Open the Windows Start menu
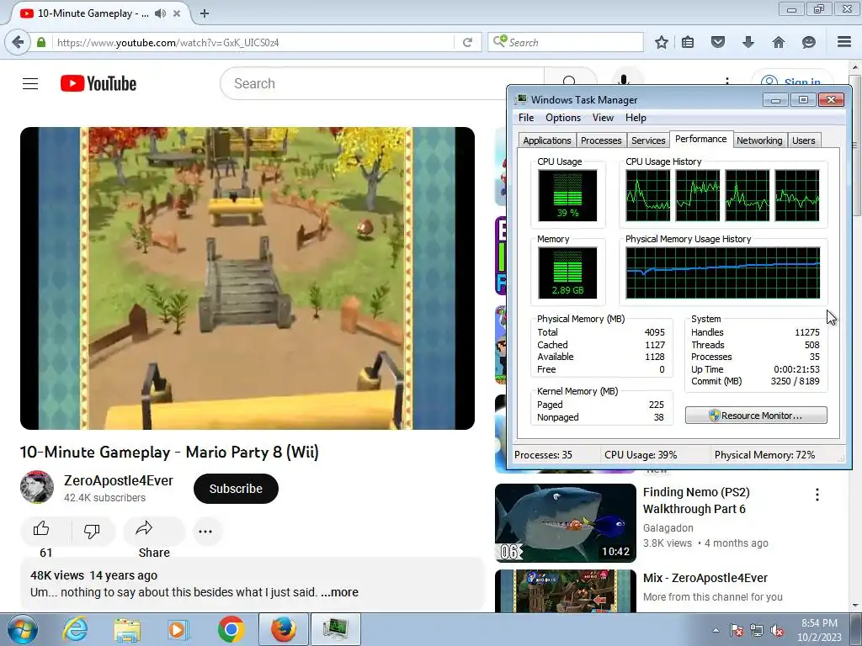This screenshot has height=646, width=862. coord(23,629)
